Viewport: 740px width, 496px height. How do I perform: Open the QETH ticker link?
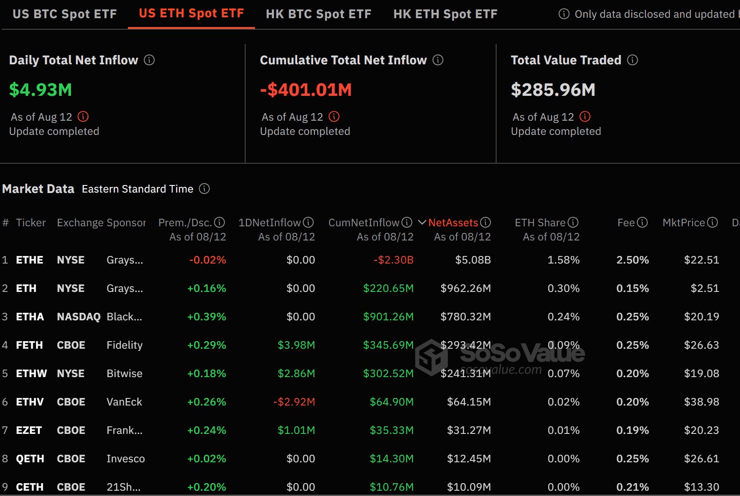pyautogui.click(x=30, y=459)
